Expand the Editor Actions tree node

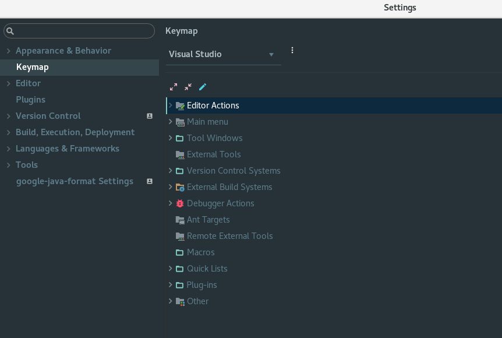tap(170, 105)
